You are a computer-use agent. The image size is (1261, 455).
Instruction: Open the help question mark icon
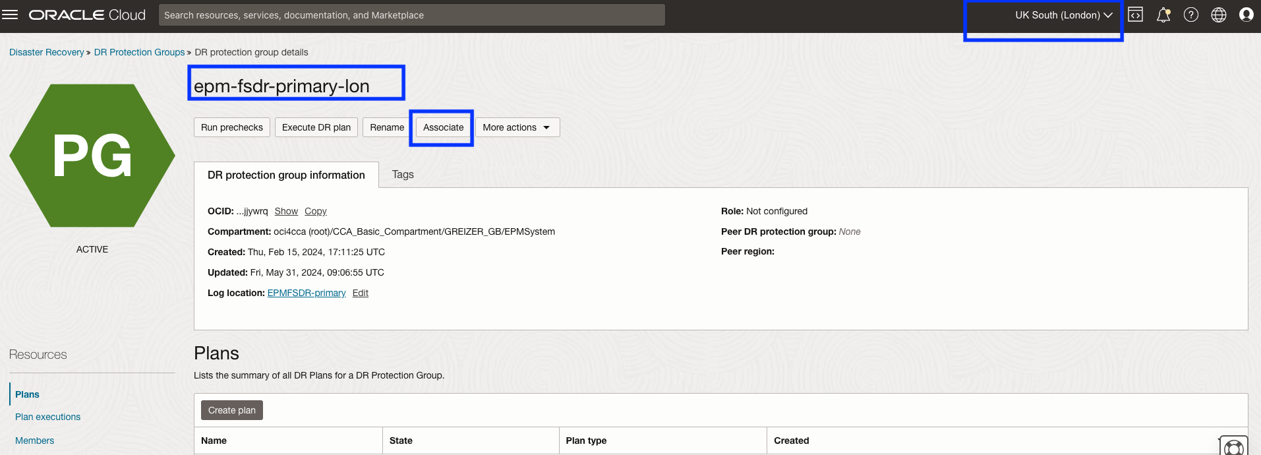point(1191,15)
